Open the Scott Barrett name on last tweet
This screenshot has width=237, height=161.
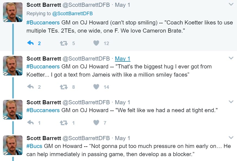point(44,138)
